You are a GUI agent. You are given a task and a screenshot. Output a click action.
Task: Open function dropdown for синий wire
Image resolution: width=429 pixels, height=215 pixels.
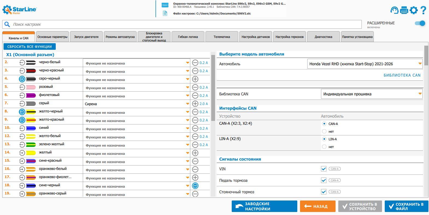coord(137,129)
